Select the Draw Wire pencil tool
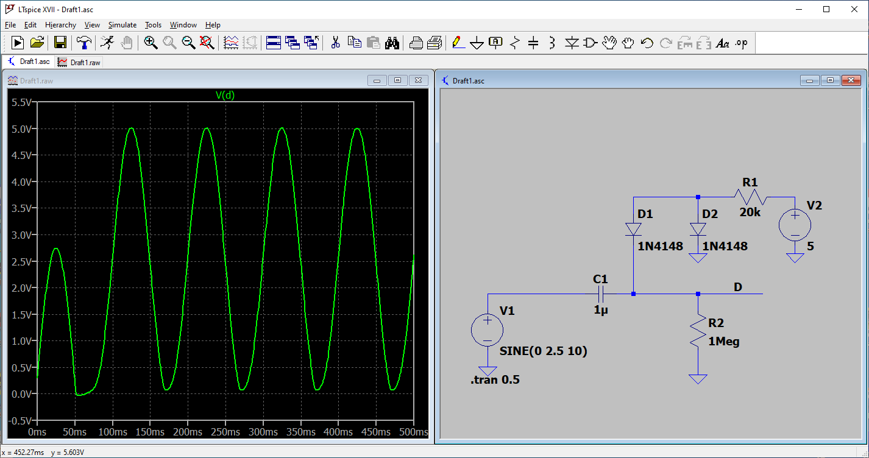Screen dimensions: 869x458 point(458,43)
